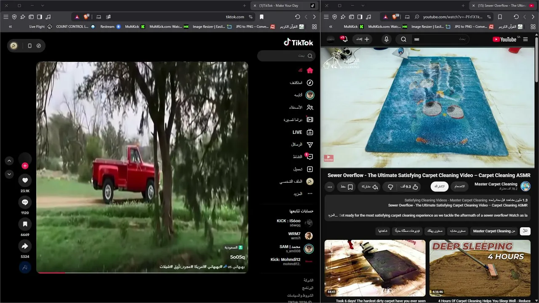Image resolution: width=539 pixels, height=303 pixels.
Task: Follow the creator with the red plus
Action: [25, 166]
